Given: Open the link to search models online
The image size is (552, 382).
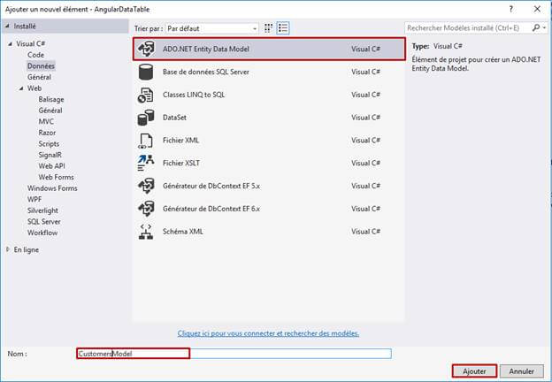Looking at the screenshot, I should coord(268,333).
